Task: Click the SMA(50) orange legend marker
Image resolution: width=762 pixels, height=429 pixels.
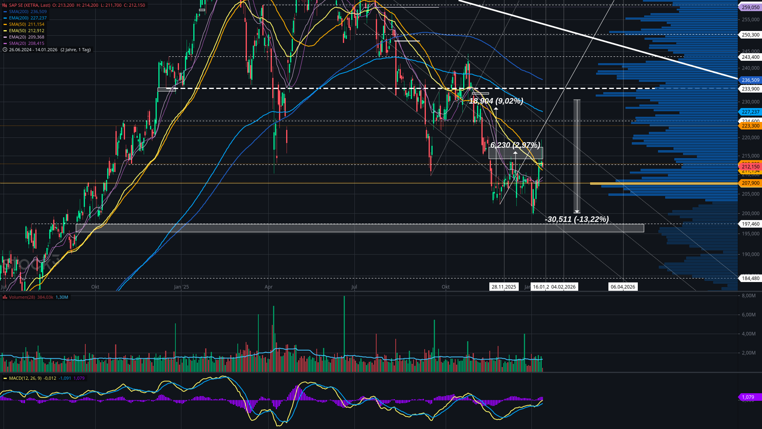Action: click(5, 24)
